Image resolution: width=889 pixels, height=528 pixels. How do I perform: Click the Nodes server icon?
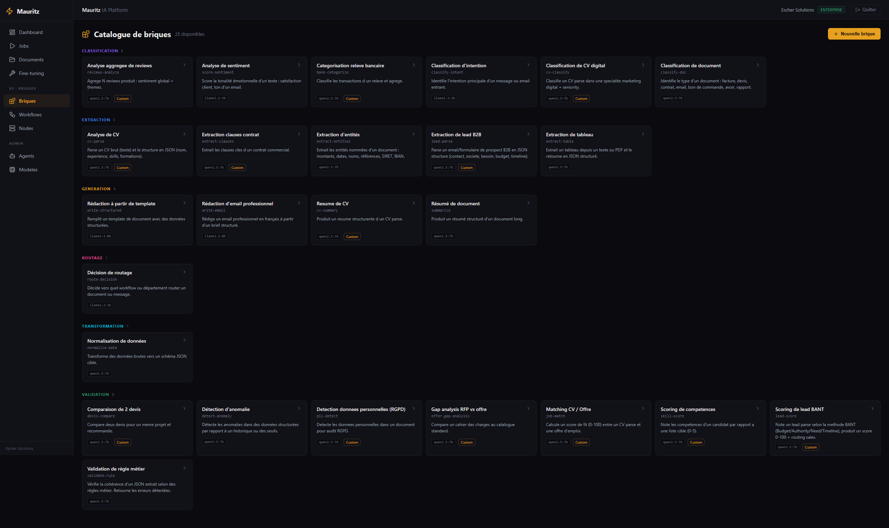click(12, 128)
